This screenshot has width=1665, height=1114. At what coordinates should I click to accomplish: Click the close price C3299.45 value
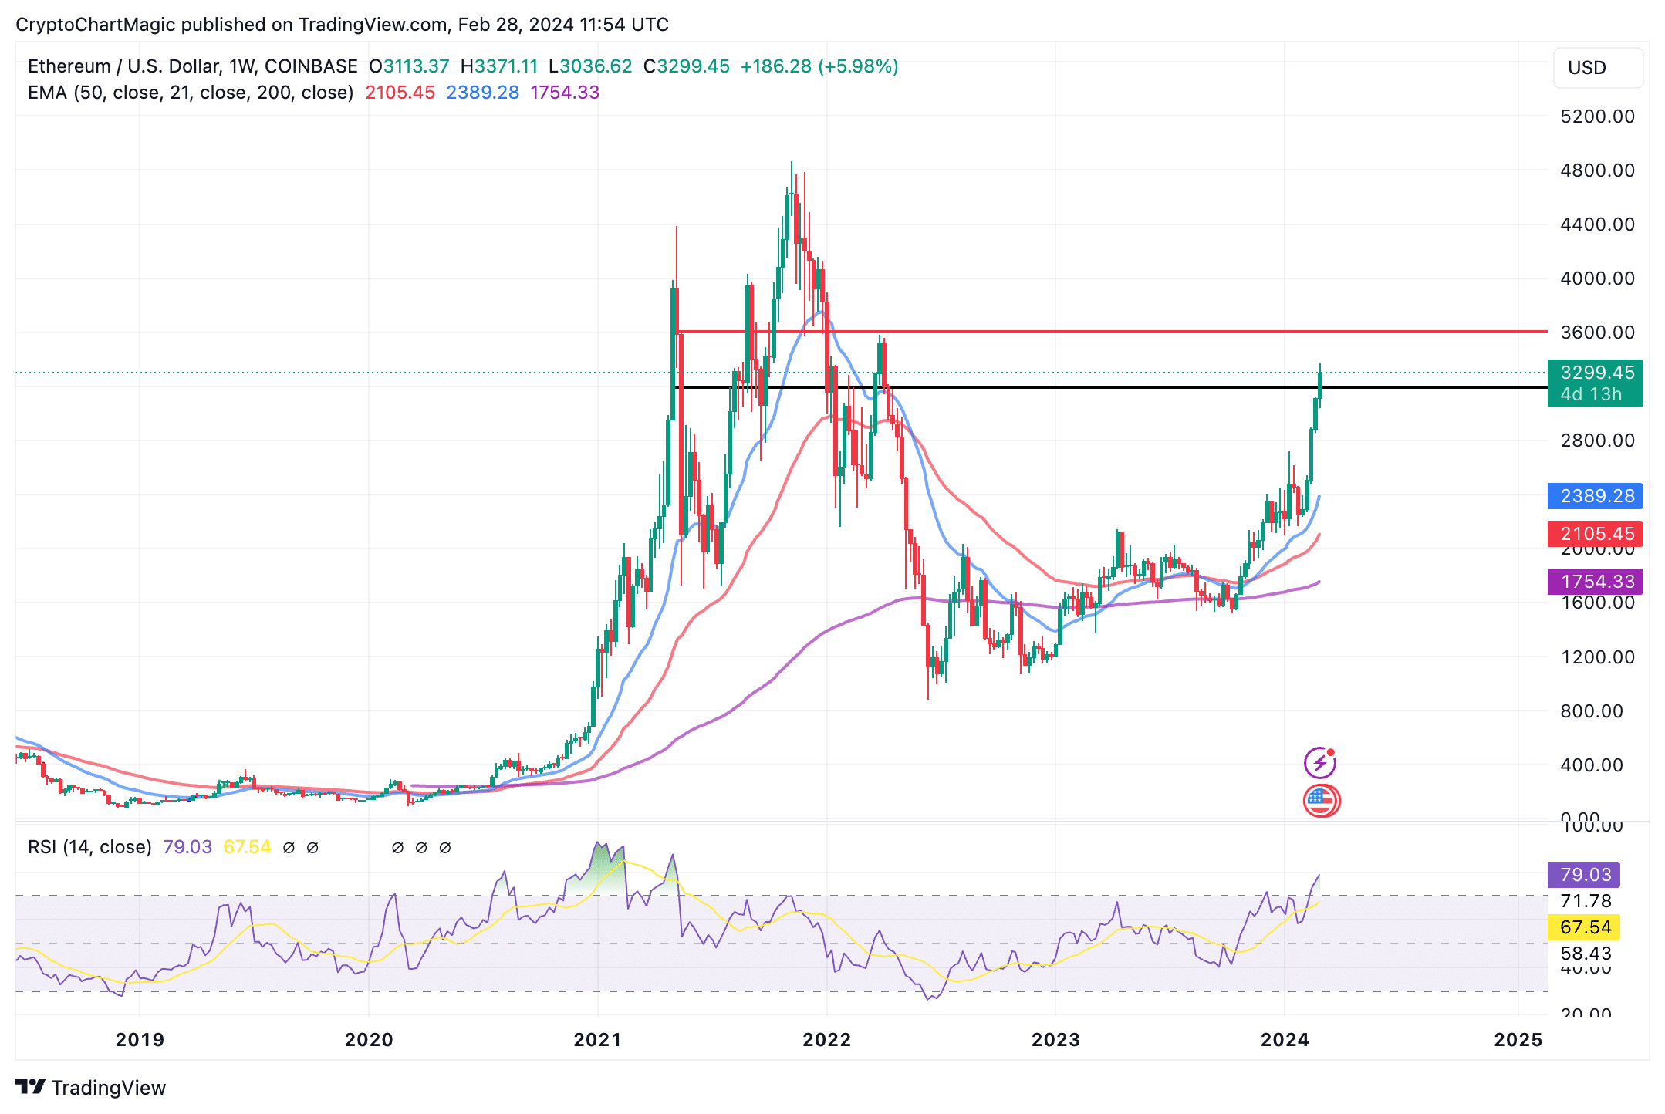687,66
